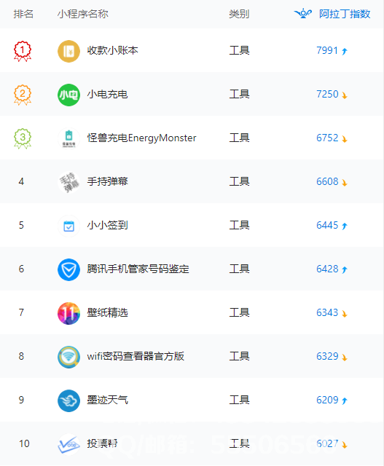This screenshot has height=466, width=384.
Task: Select the 怪兽充电EnergyMonster app icon
Action: [x=68, y=138]
